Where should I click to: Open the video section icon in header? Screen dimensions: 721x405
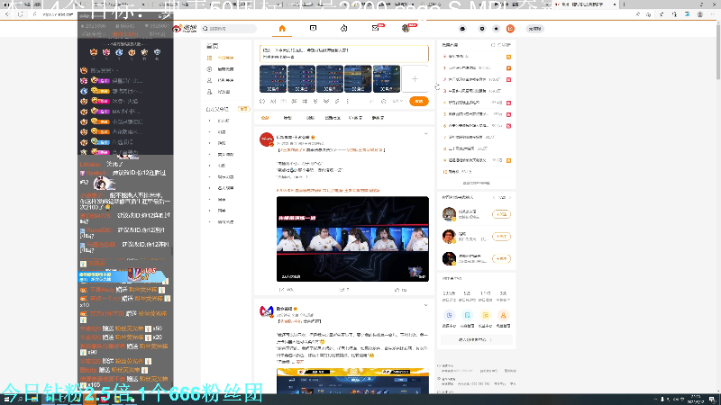pyautogui.click(x=313, y=29)
